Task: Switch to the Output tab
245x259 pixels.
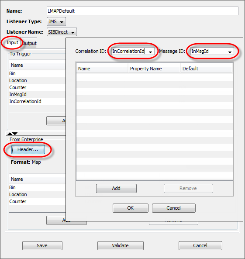Action: tap(29, 43)
